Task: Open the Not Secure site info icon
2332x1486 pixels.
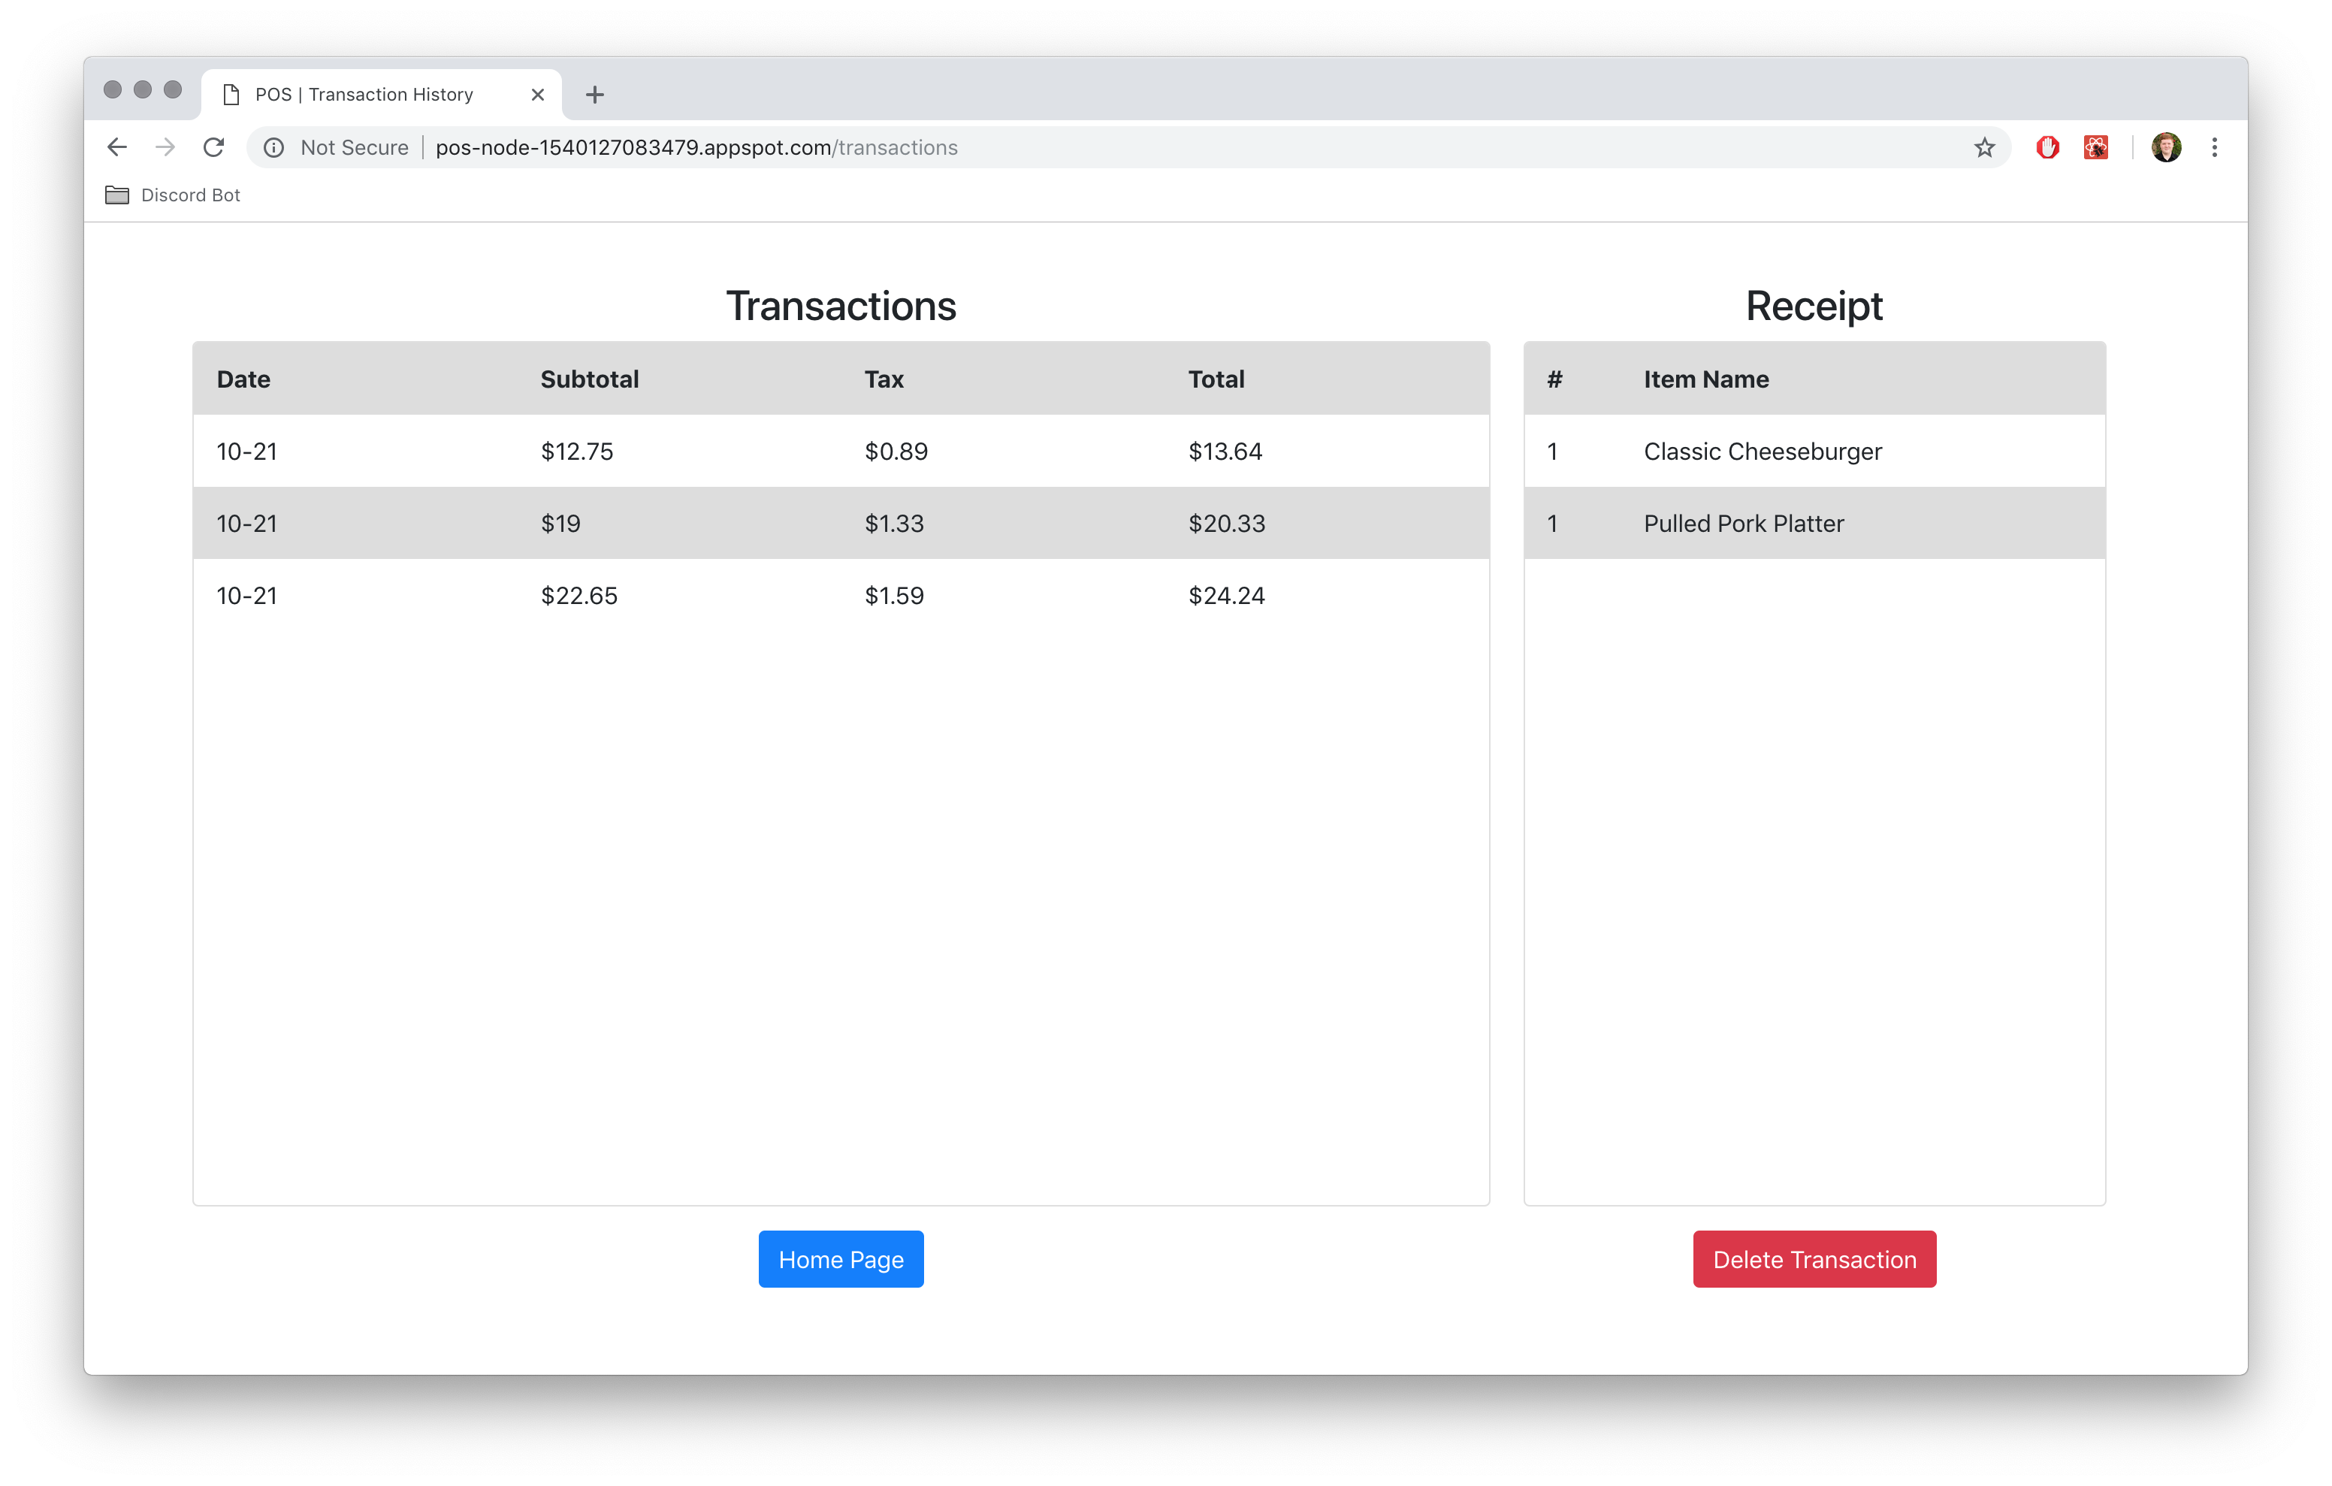Action: (274, 147)
